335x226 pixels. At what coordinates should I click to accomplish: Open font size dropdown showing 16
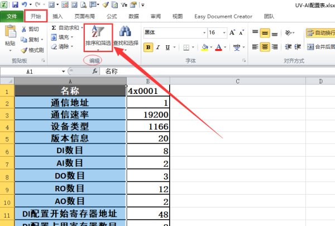[x=224, y=33]
